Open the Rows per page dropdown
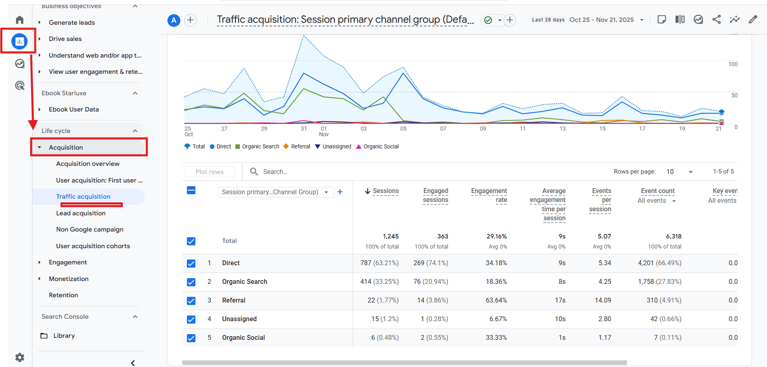The width and height of the screenshot is (767, 367). pos(690,172)
